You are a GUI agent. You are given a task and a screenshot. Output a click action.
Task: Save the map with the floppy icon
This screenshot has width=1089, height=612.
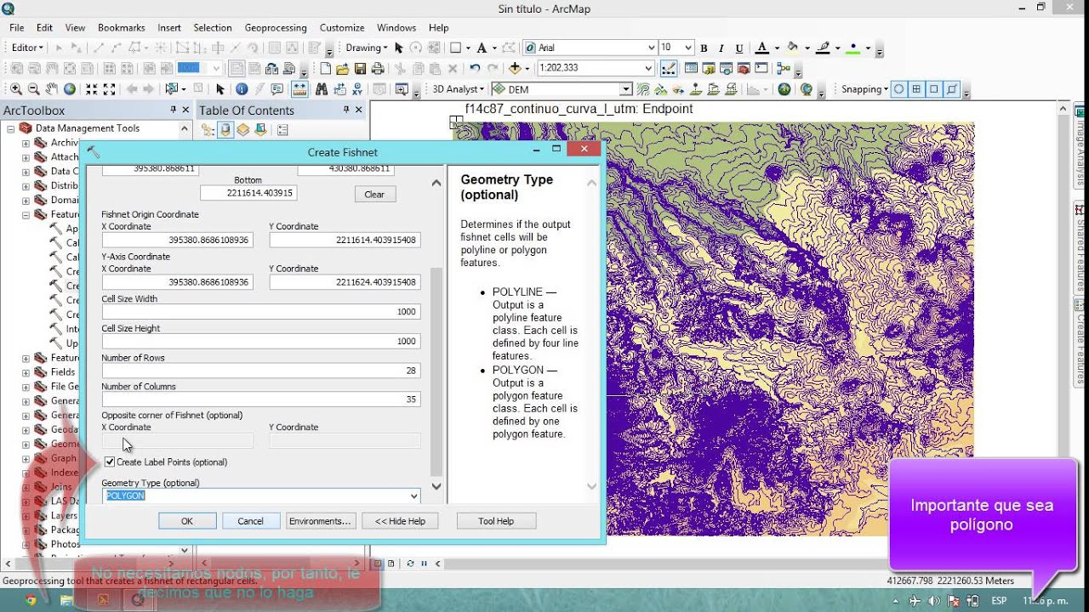[360, 68]
